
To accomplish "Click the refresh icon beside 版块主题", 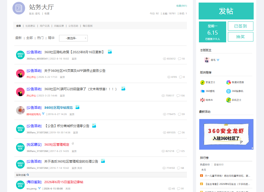I will (x=28, y=175).
